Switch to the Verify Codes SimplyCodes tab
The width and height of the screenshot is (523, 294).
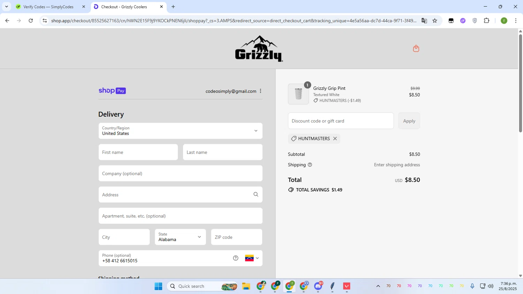[48, 7]
